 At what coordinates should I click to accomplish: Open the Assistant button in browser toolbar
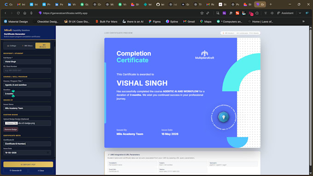coord(285,13)
